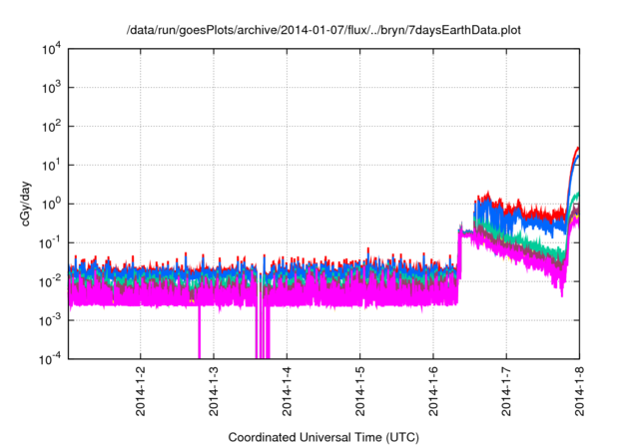Click the cGy/day y-axis label

click(x=25, y=204)
